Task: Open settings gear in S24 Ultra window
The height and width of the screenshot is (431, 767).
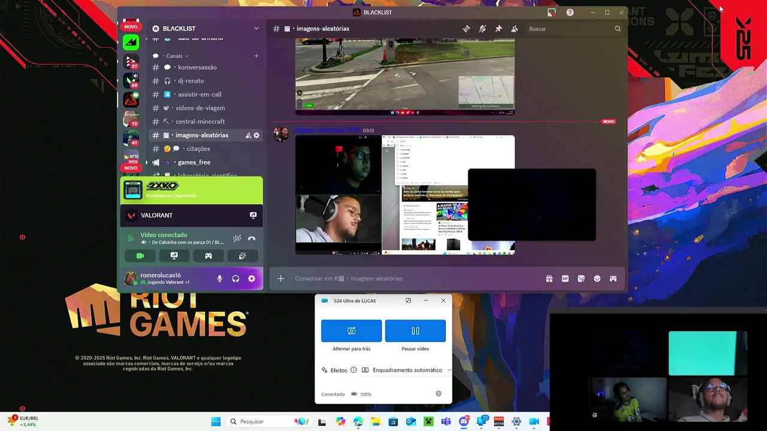Action: tap(439, 394)
